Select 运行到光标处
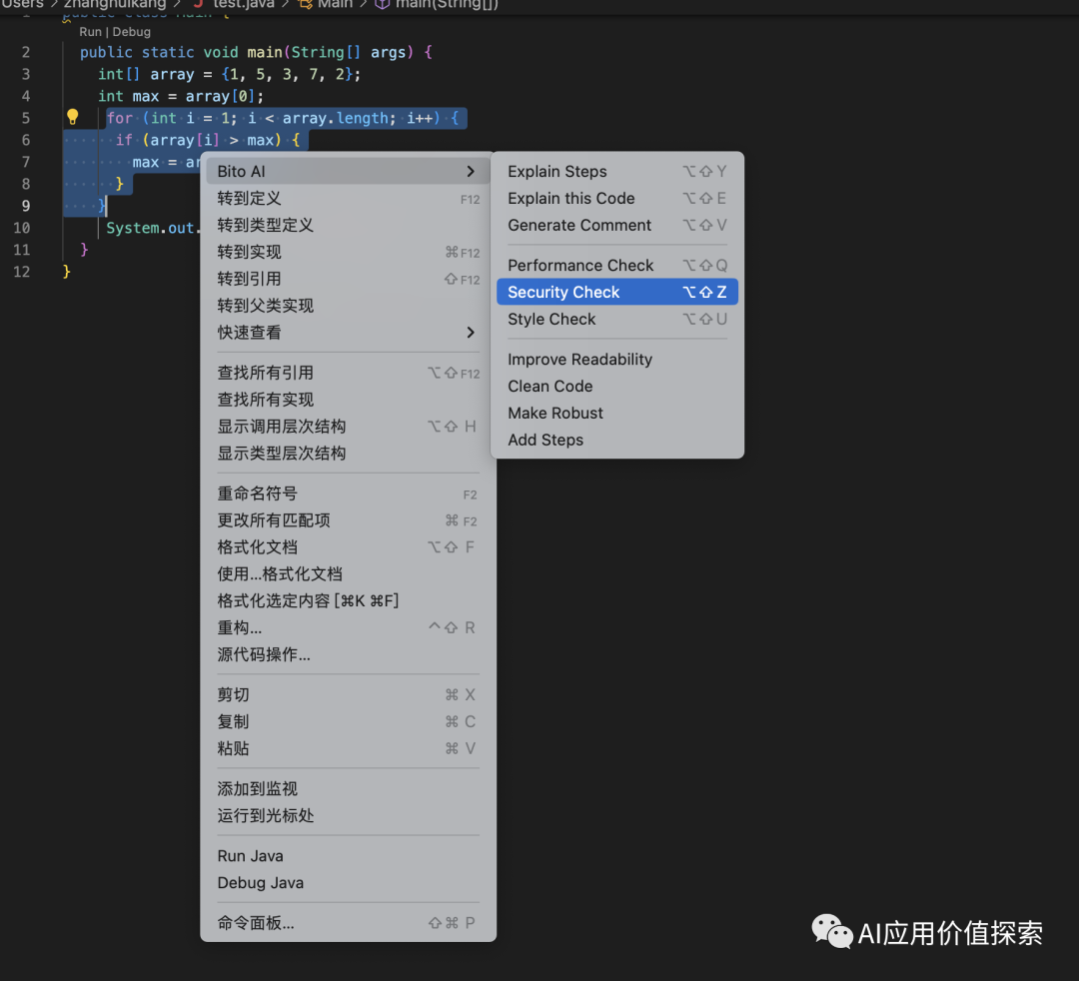1079x981 pixels. (348, 815)
